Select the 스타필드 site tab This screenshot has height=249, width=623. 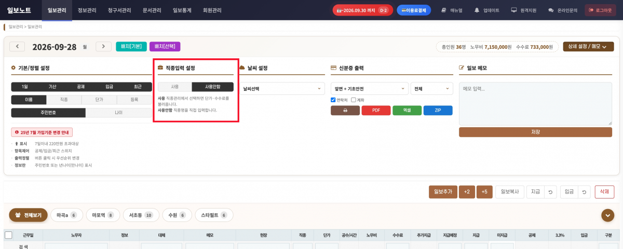point(214,215)
